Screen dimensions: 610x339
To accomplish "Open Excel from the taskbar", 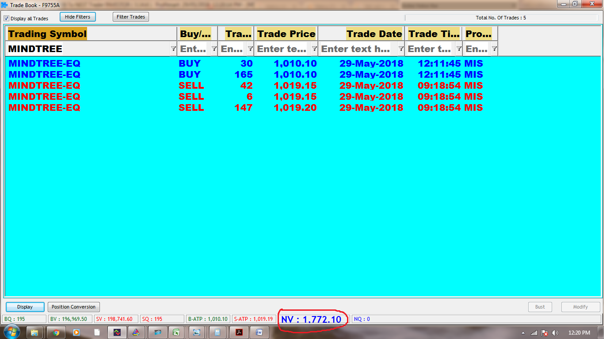I will [x=176, y=332].
